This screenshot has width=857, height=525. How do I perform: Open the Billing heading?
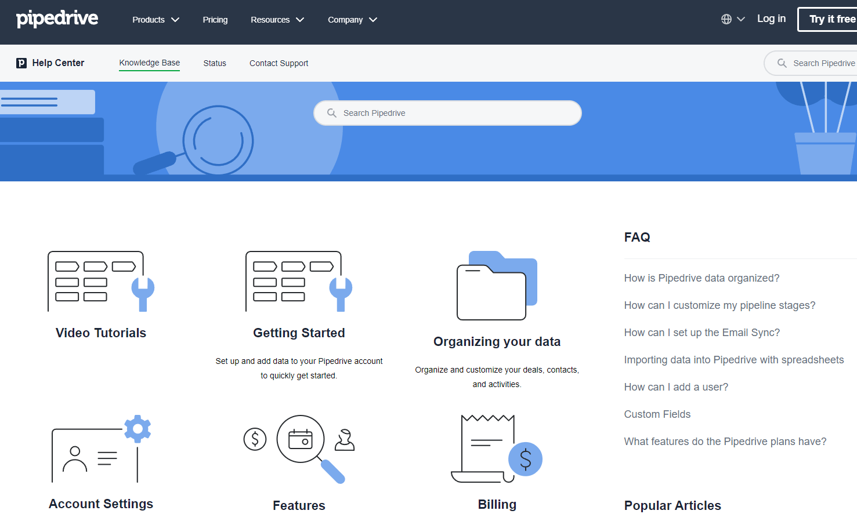(x=497, y=504)
